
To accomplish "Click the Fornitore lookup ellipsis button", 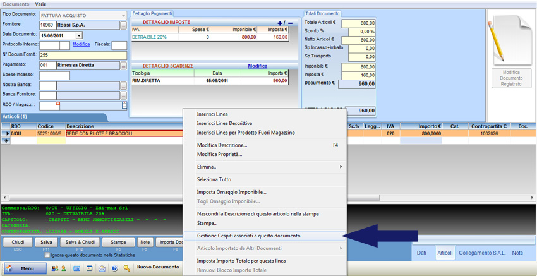I will [x=124, y=25].
